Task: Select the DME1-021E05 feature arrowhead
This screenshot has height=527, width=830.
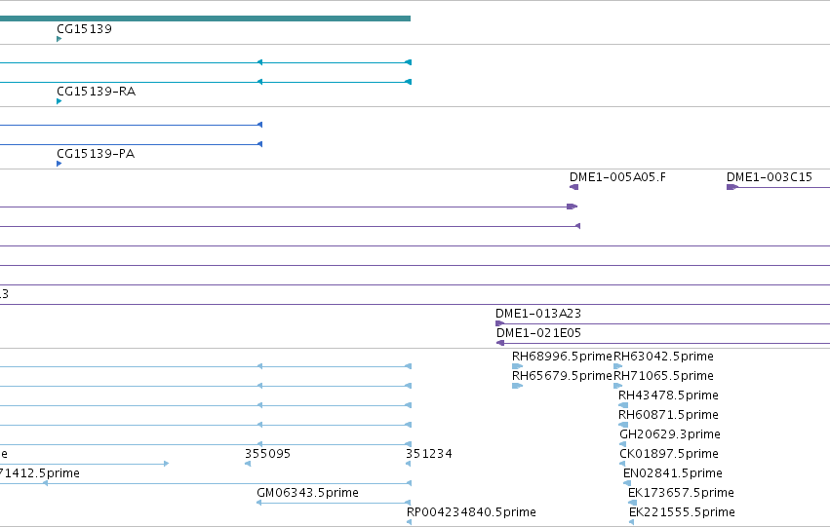Action: (500, 343)
